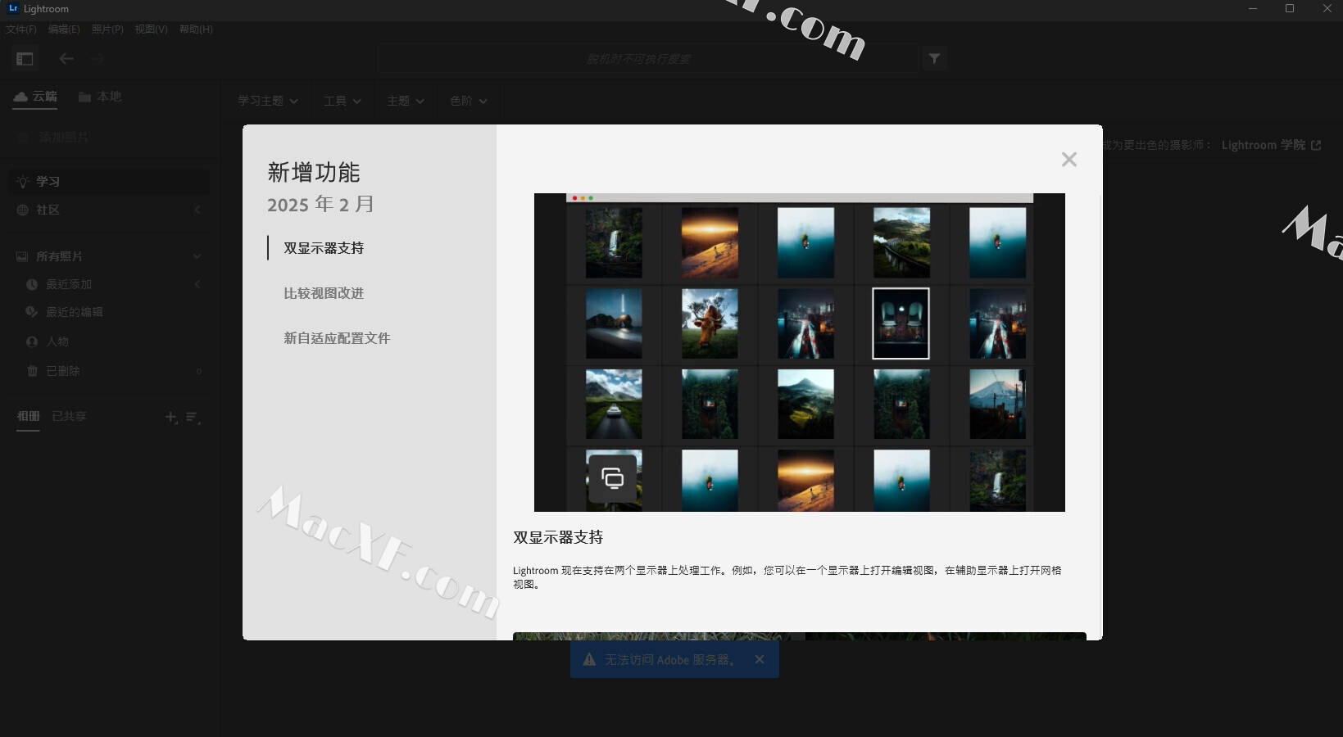Expand the 学习主题 dropdown

[x=268, y=101]
